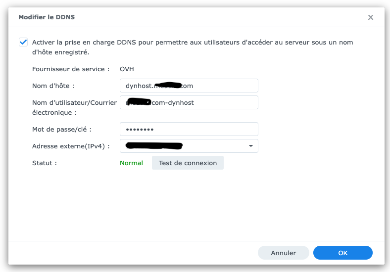390x272 pixels.
Task: Close the Modifier le DDNS dialog
Action: pyautogui.click(x=370, y=17)
